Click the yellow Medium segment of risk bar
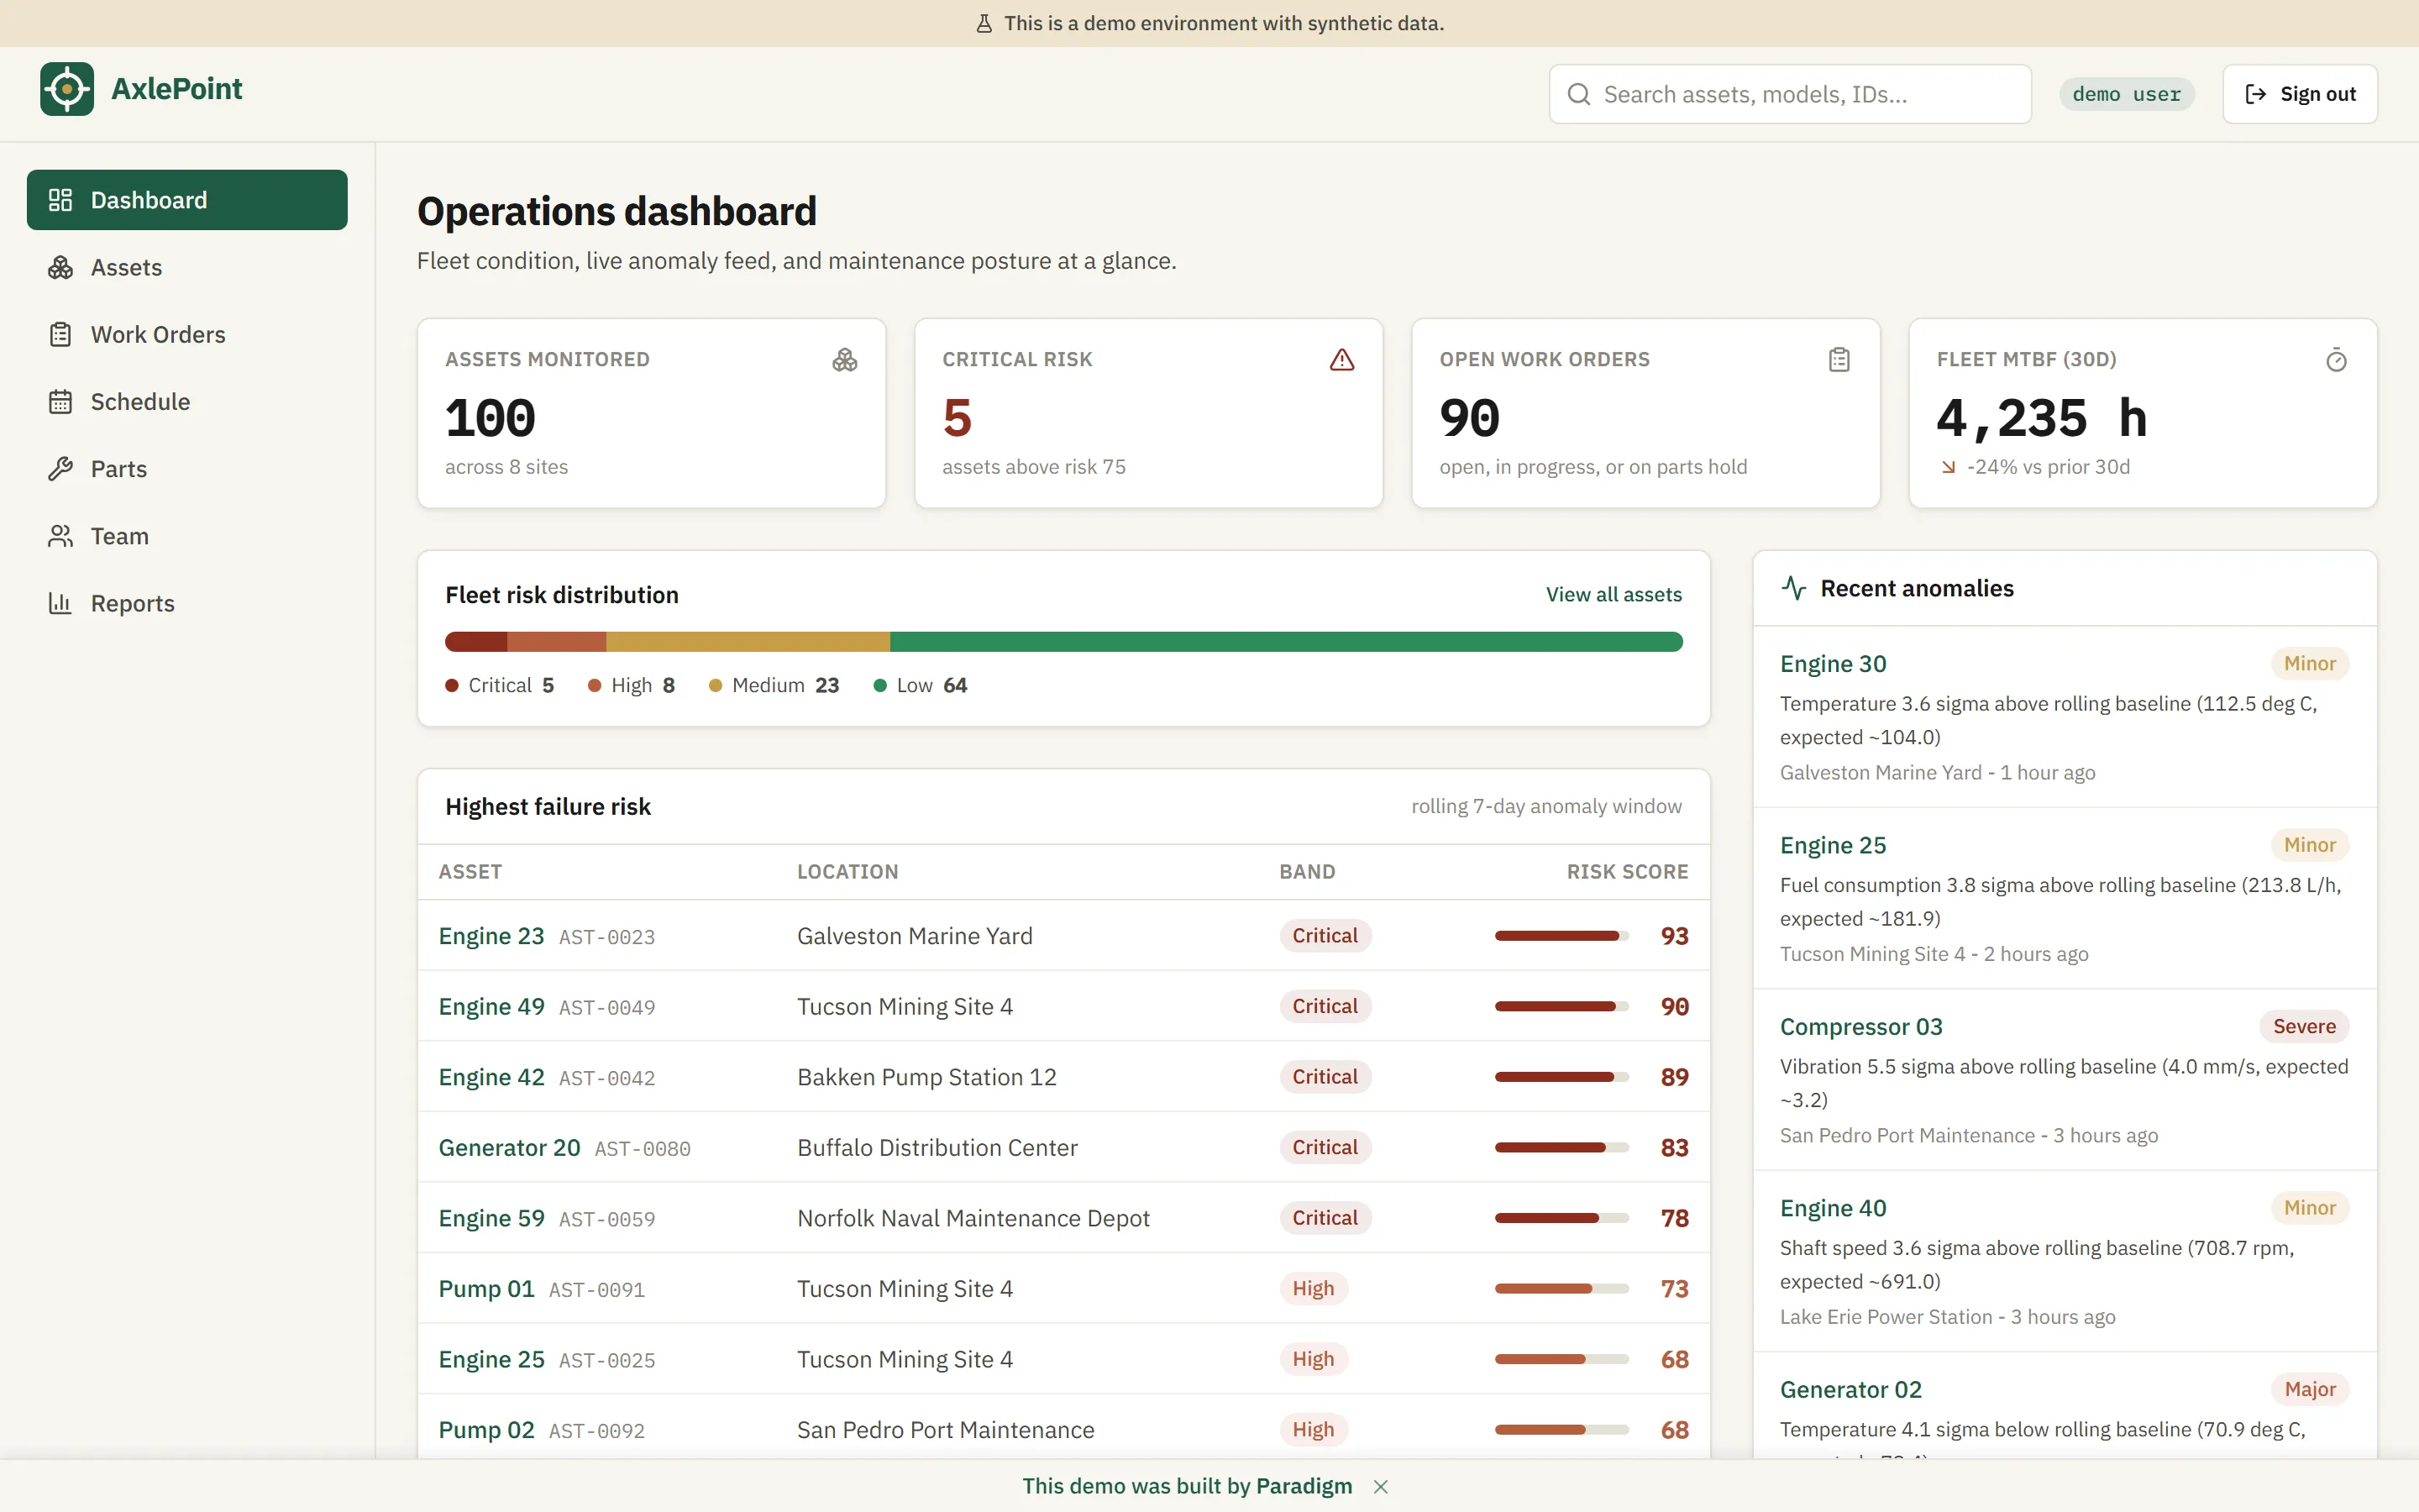This screenshot has height=1512, width=2419. 748,642
